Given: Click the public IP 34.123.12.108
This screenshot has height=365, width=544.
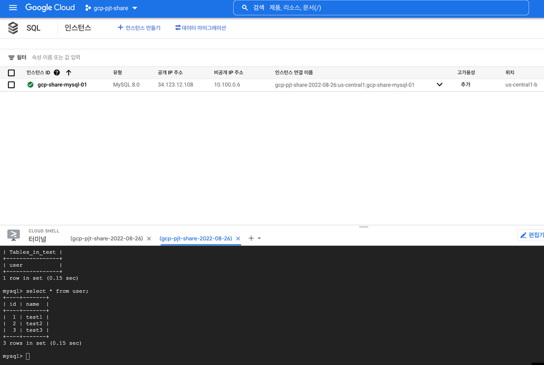Looking at the screenshot, I should coord(175,84).
